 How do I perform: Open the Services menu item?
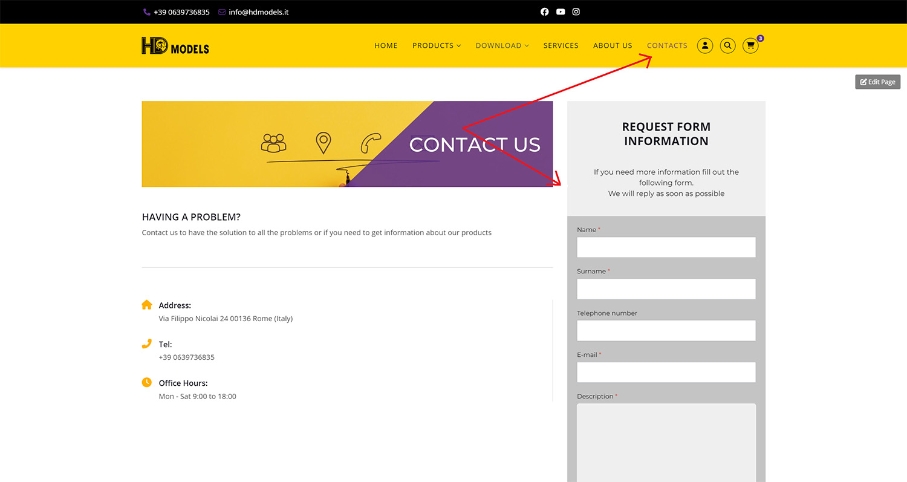pyautogui.click(x=561, y=45)
